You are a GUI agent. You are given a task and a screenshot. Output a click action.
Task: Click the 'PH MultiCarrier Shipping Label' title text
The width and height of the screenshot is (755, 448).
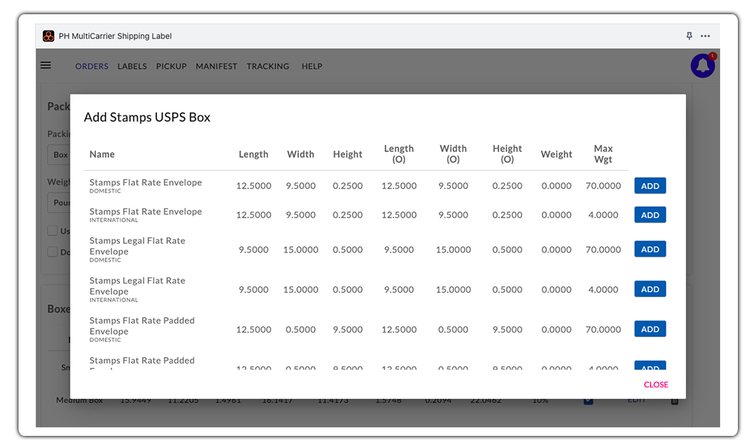(x=115, y=36)
